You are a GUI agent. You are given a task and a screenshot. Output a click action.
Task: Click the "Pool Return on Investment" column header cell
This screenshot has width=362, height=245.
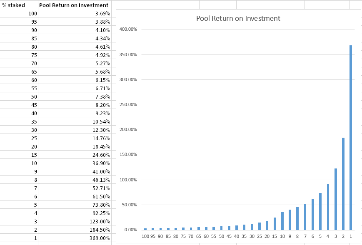[75, 5]
